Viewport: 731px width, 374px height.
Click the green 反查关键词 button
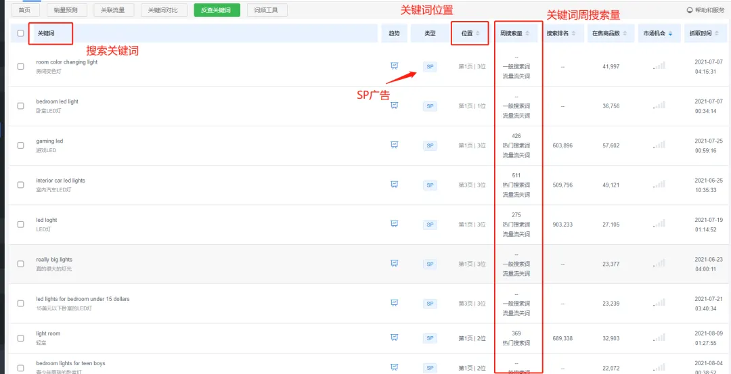click(217, 10)
